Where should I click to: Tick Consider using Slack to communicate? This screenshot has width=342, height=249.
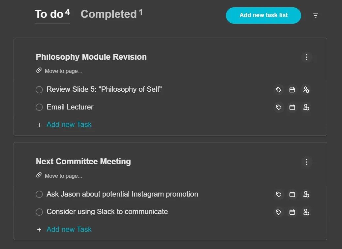click(x=39, y=212)
